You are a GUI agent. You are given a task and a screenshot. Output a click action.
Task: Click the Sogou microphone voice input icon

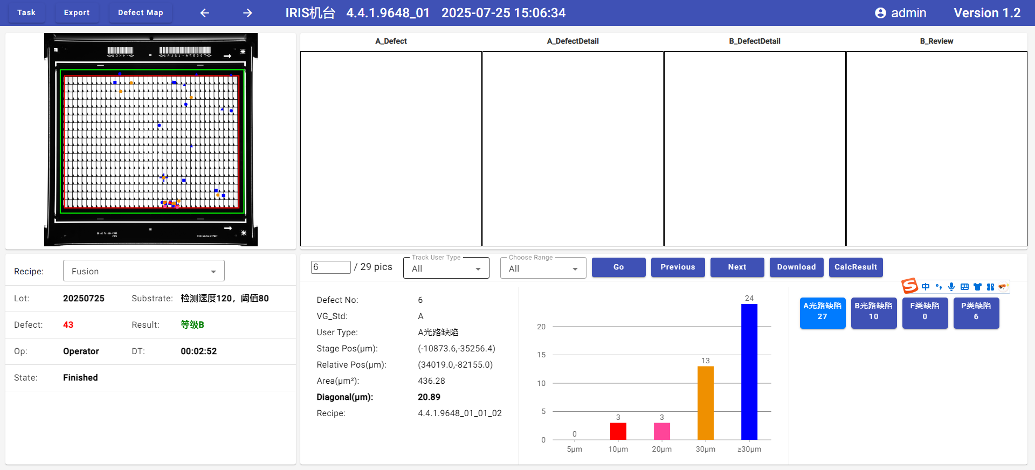[x=951, y=287]
